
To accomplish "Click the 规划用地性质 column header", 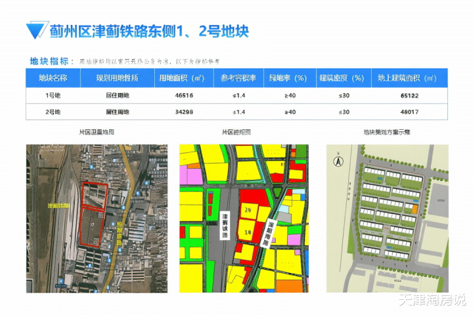I will click(x=118, y=78).
